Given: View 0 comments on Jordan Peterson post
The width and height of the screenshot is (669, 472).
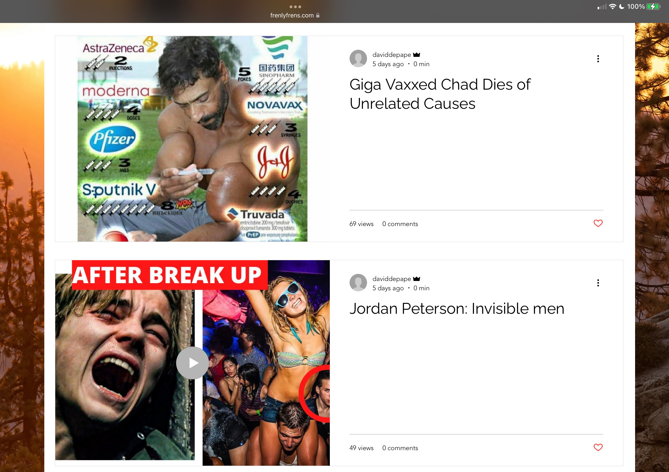Looking at the screenshot, I should click(x=400, y=448).
